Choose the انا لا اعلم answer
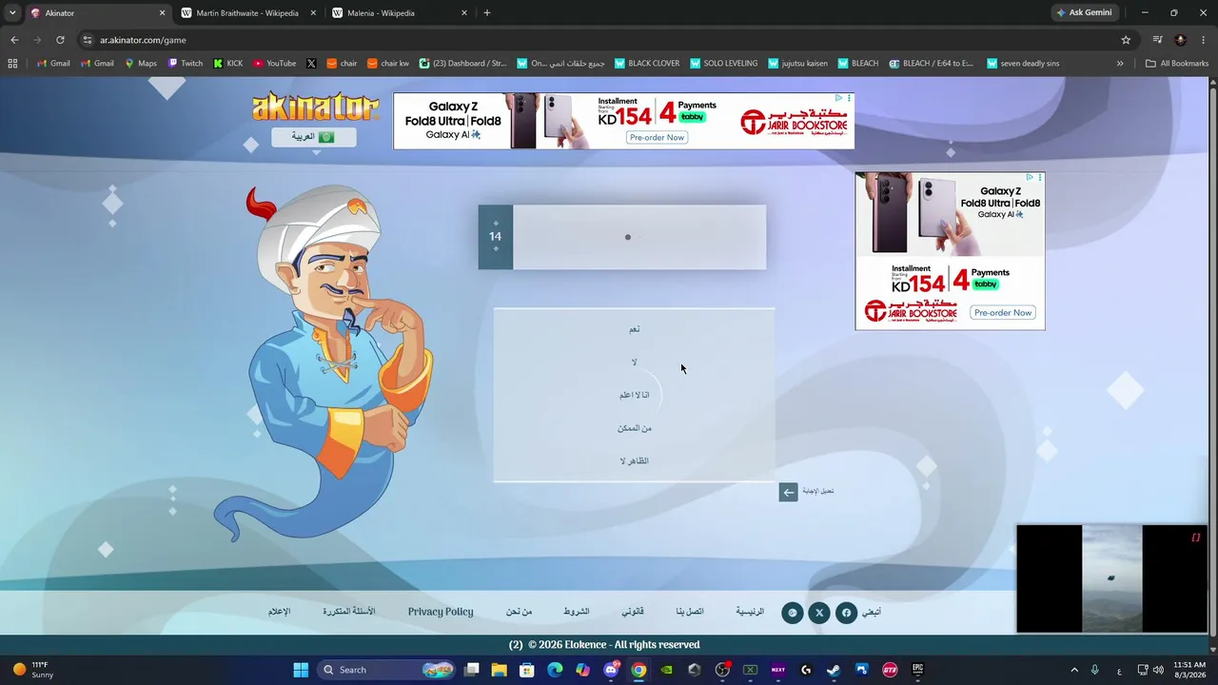 [634, 395]
